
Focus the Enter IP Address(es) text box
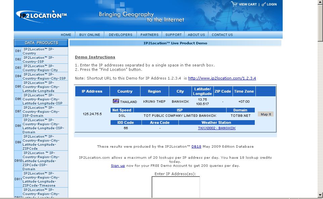pos(176,187)
